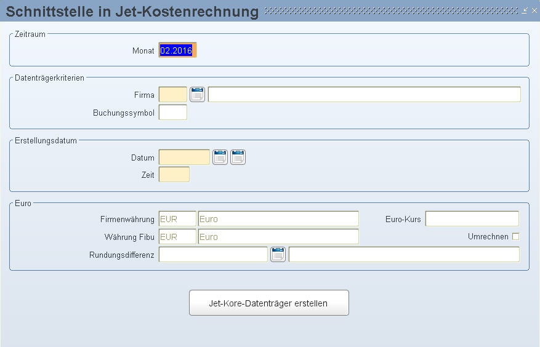This screenshot has width=540, height=347.
Task: Click the Euro group heading
Action: (23, 203)
